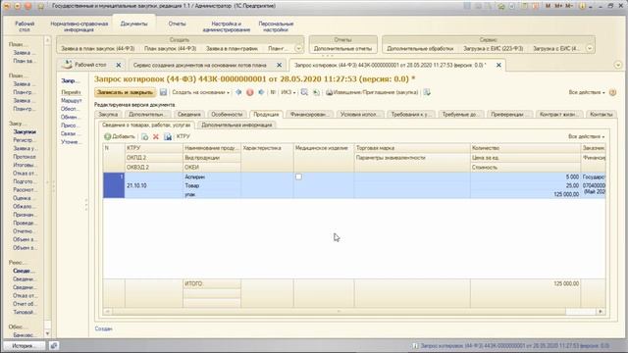Switch to the Закупка tab
628x353 pixels.
[108, 115]
